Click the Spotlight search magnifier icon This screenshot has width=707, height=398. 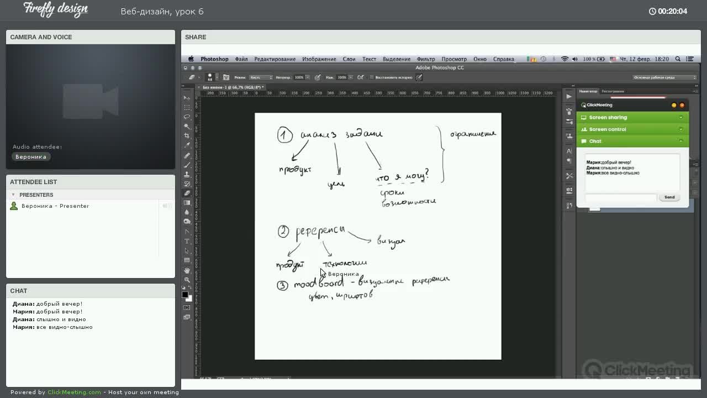(678, 59)
